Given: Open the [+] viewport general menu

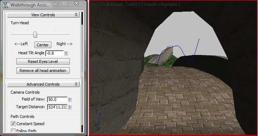Looking at the screenshot, I should tap(94, 4).
